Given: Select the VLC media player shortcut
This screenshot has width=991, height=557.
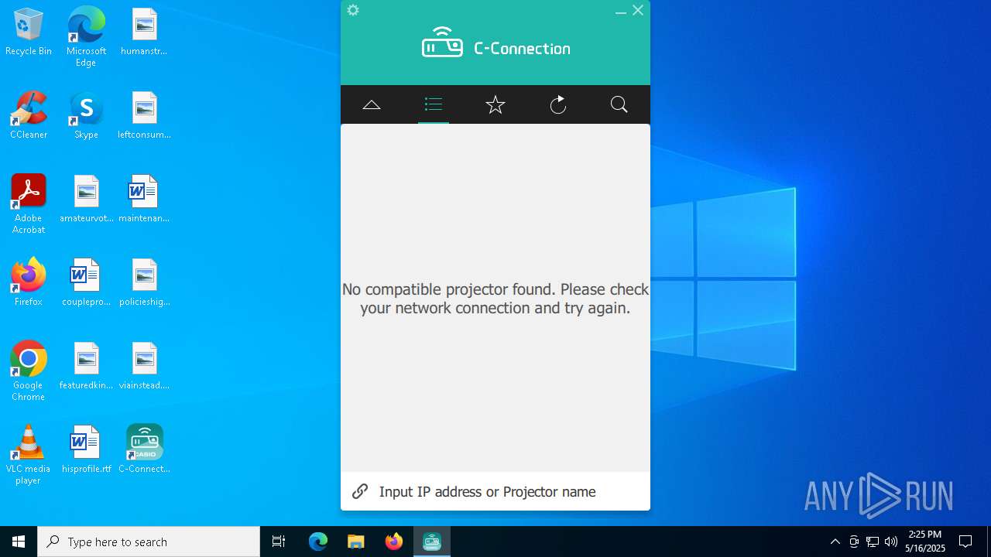Looking at the screenshot, I should 29,455.
